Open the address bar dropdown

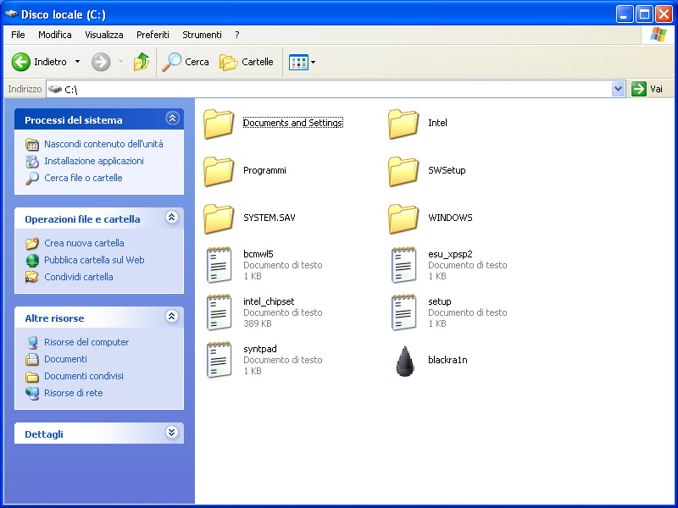click(619, 89)
